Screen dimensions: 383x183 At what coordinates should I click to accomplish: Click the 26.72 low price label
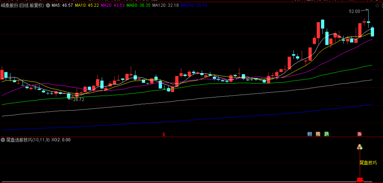pos(79,100)
